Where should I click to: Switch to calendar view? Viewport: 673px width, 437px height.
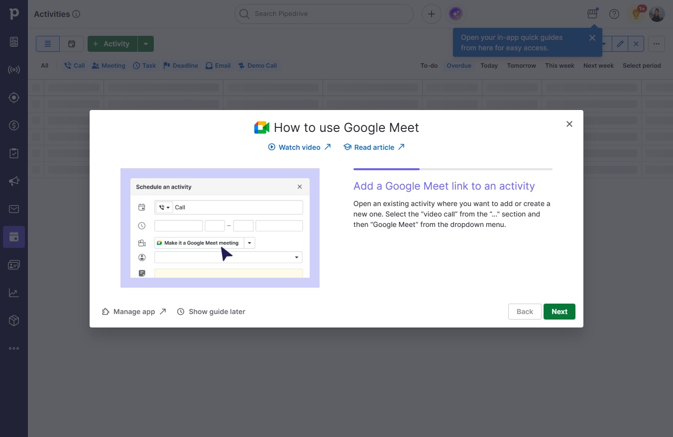[x=72, y=44]
